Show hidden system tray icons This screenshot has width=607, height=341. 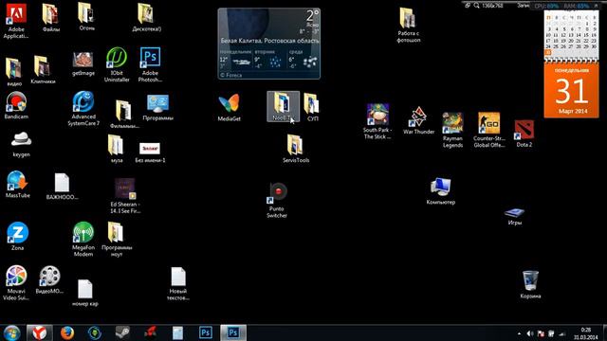(519, 333)
